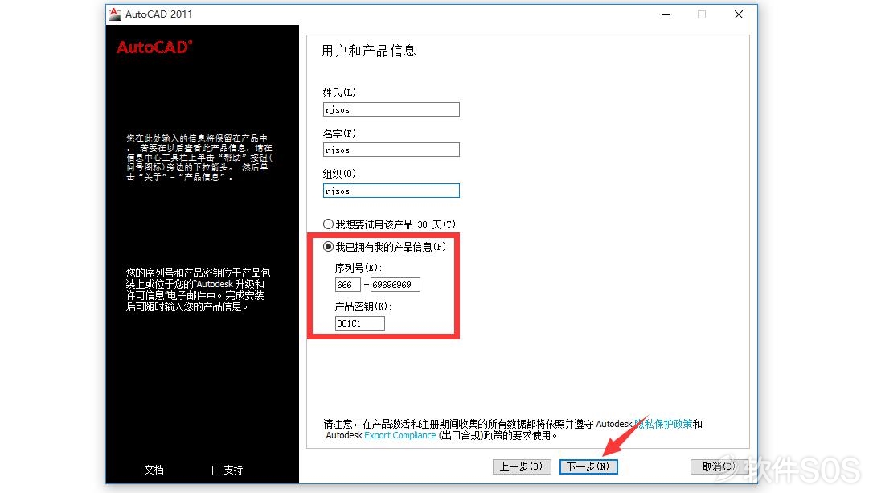Open the 文档 (Documentation) link
Image resolution: width=873 pixels, height=493 pixels.
pyautogui.click(x=154, y=470)
